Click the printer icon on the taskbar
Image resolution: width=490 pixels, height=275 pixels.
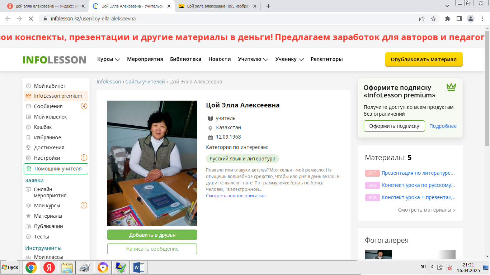85,267
